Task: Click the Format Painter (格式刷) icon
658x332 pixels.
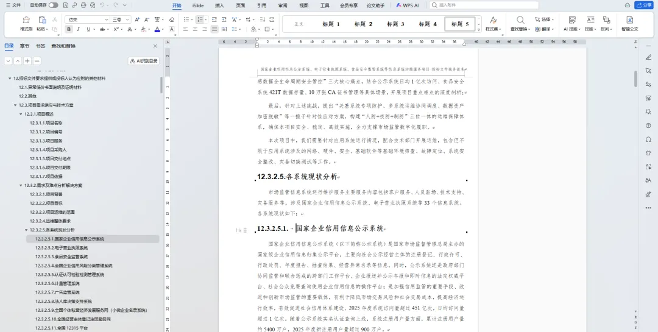Action: coord(26,19)
